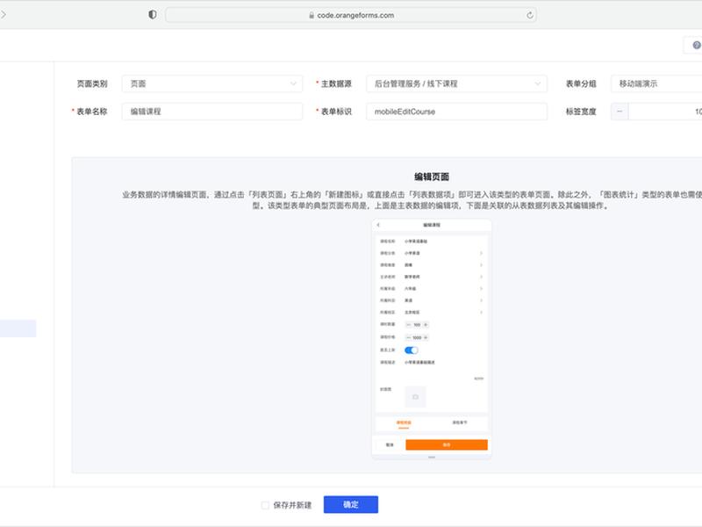Screen dimensions: 702x527
Task: Click the 标签宽度 number value field
Action: tap(665, 112)
